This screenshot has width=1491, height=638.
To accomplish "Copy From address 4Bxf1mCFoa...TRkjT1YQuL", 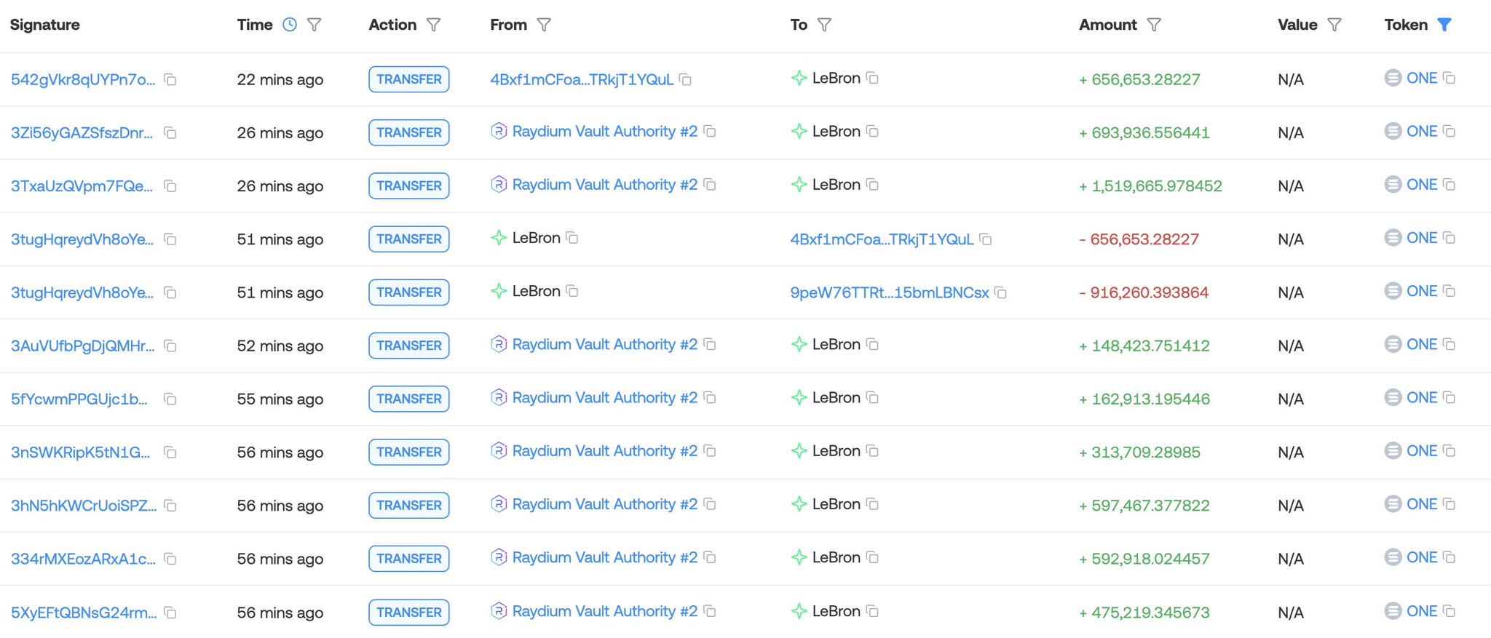I will (685, 79).
